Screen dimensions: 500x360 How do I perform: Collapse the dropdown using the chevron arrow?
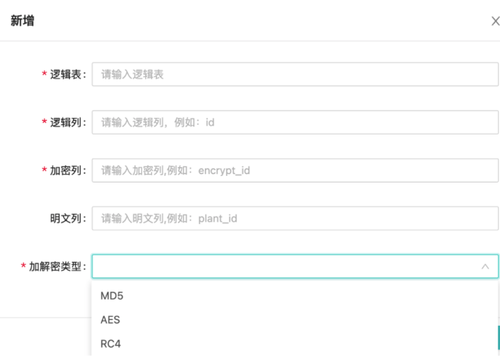coord(485,267)
